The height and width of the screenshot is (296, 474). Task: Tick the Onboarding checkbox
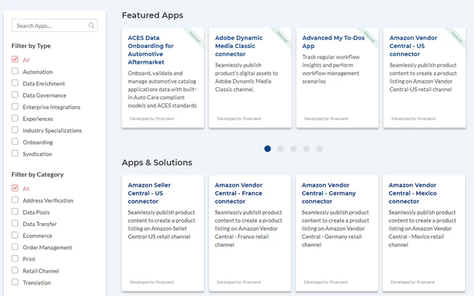coord(15,141)
